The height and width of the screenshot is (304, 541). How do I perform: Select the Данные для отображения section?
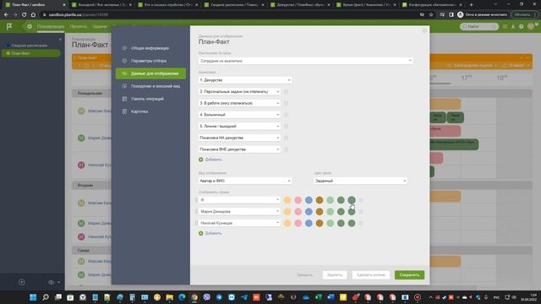click(150, 73)
